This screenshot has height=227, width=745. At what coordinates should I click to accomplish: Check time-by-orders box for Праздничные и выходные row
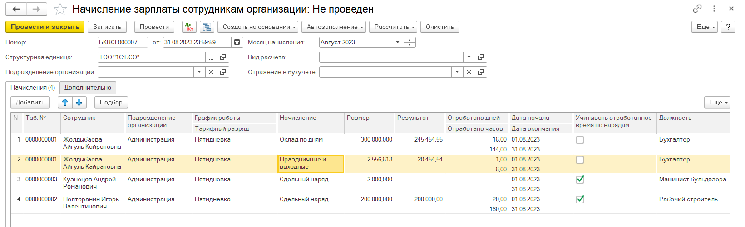(580, 160)
